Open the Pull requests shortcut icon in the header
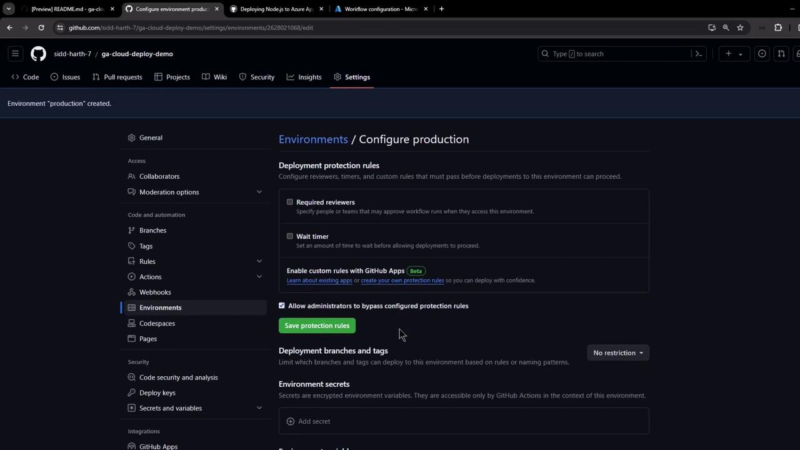This screenshot has height=450, width=800. (x=781, y=54)
